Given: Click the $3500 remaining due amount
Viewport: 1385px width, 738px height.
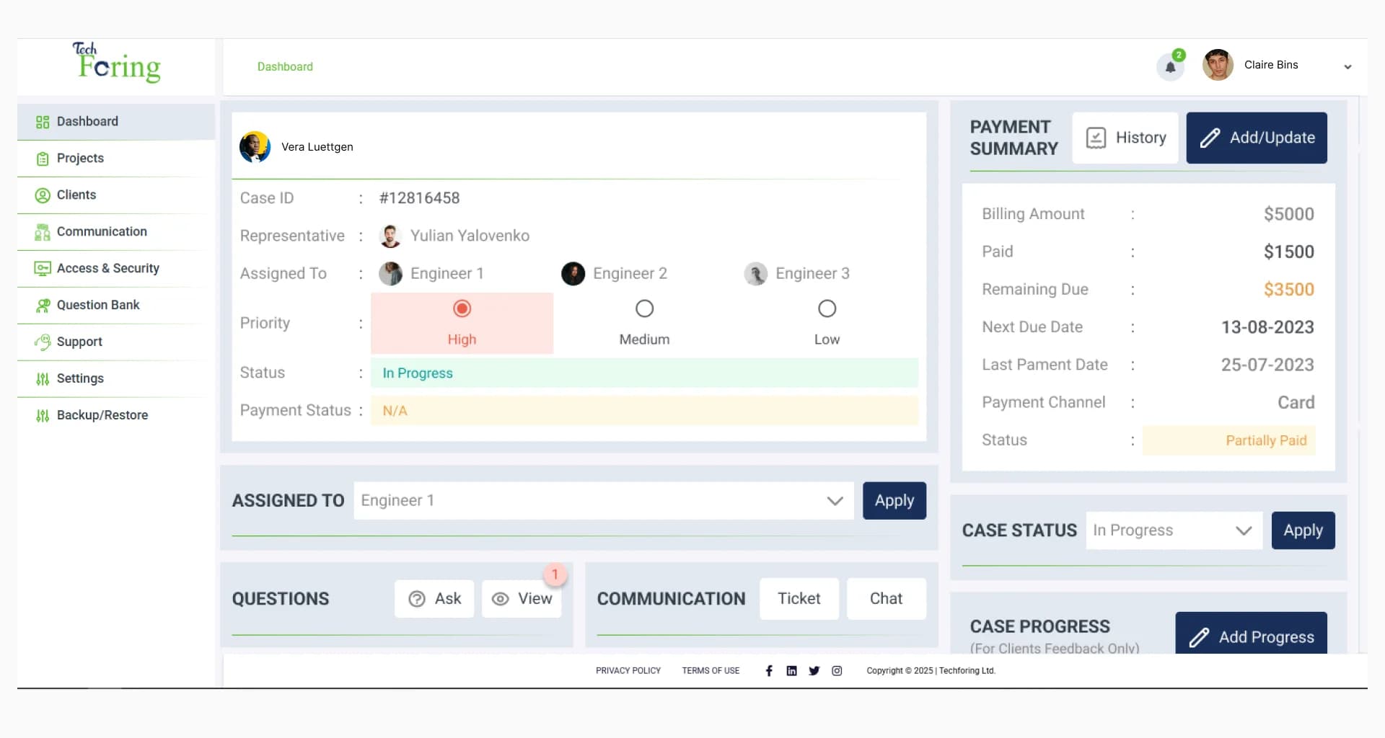Looking at the screenshot, I should point(1288,290).
